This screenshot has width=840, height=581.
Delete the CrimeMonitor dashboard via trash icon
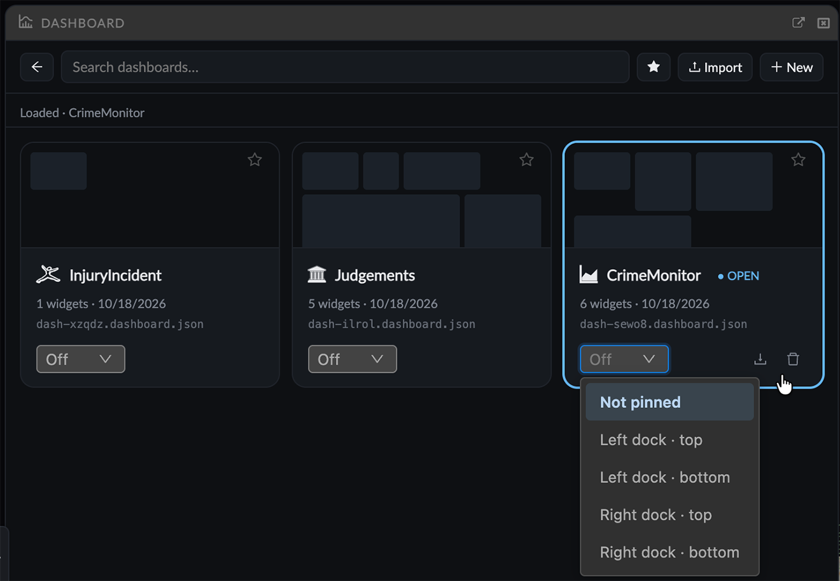coord(793,360)
